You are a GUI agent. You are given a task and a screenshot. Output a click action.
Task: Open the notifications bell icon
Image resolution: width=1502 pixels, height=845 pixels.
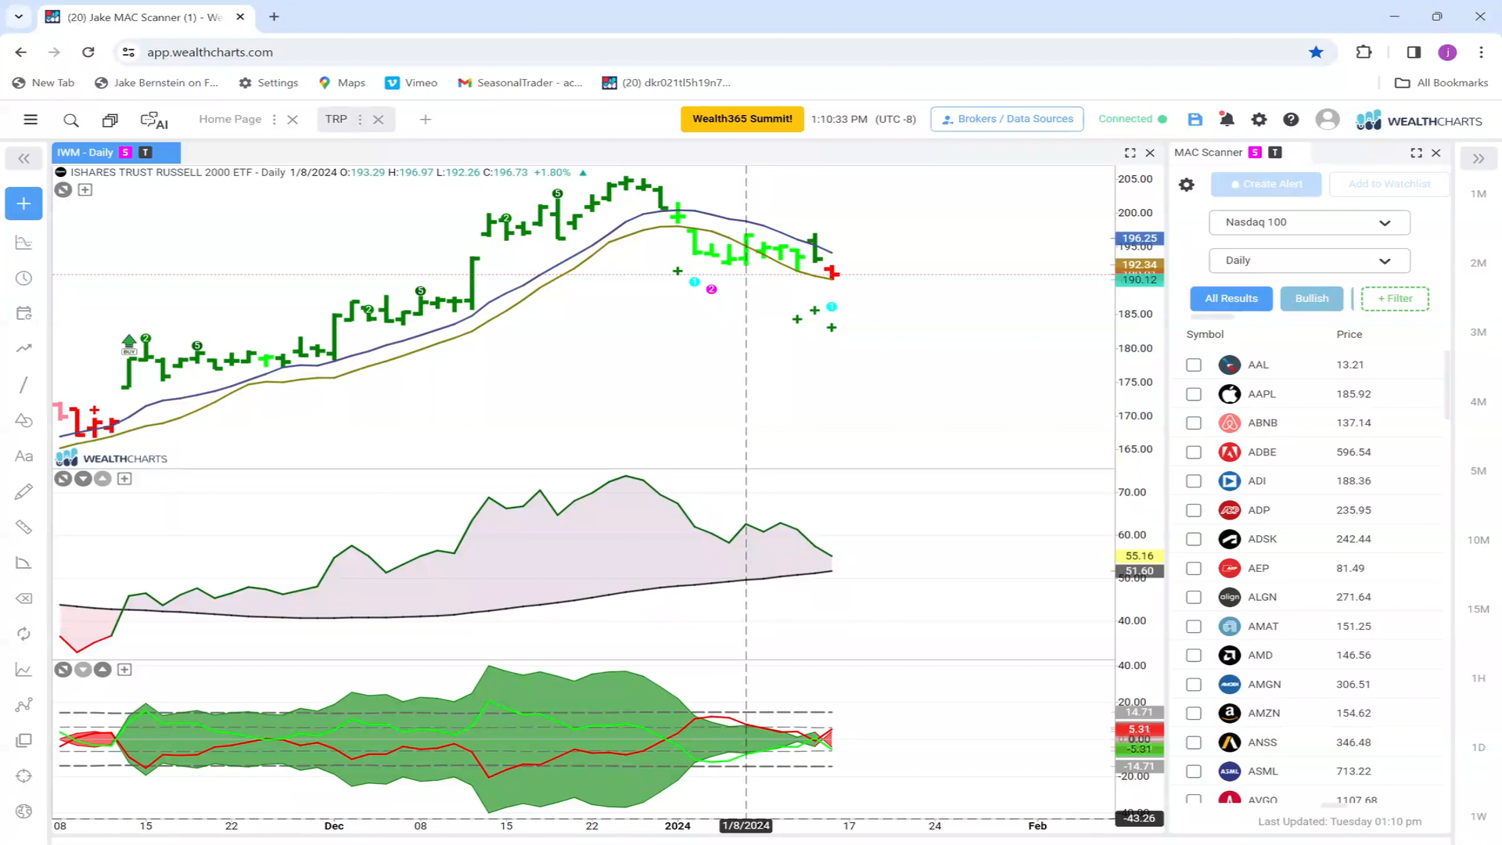tap(1227, 119)
